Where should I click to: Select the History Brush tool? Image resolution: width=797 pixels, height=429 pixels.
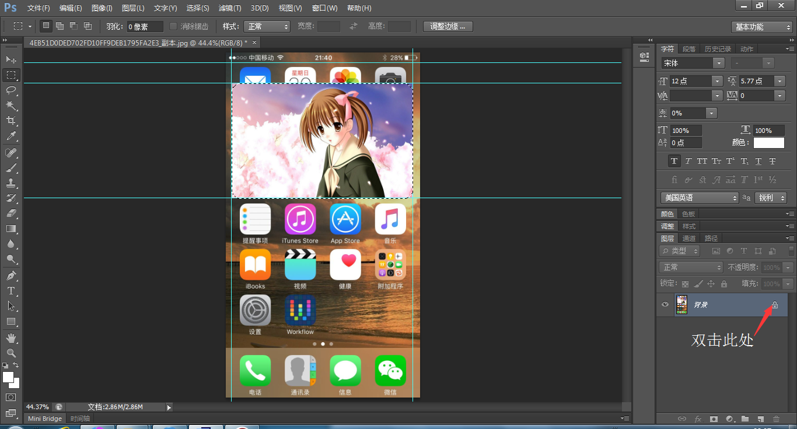[11, 198]
